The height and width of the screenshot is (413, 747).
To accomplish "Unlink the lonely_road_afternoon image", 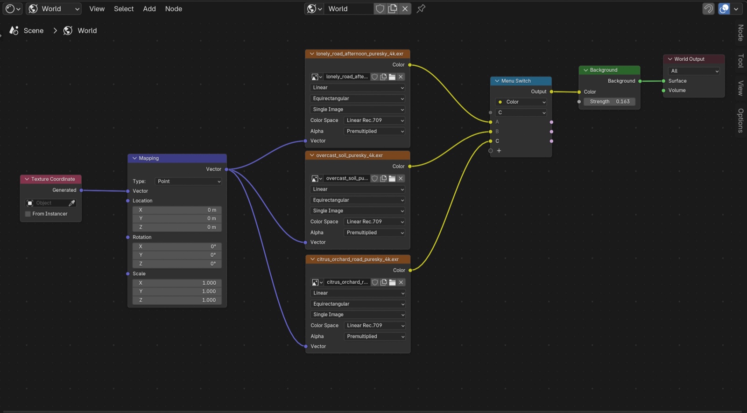I will [401, 77].
